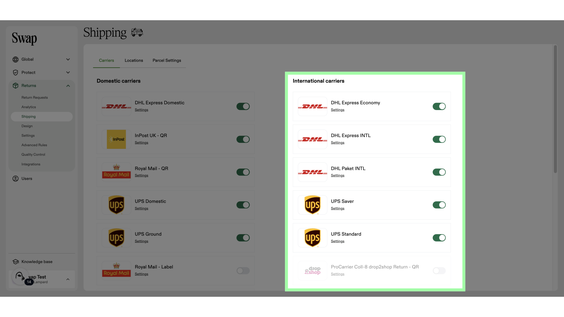Open the Parcel Settings tab

[x=167, y=60]
